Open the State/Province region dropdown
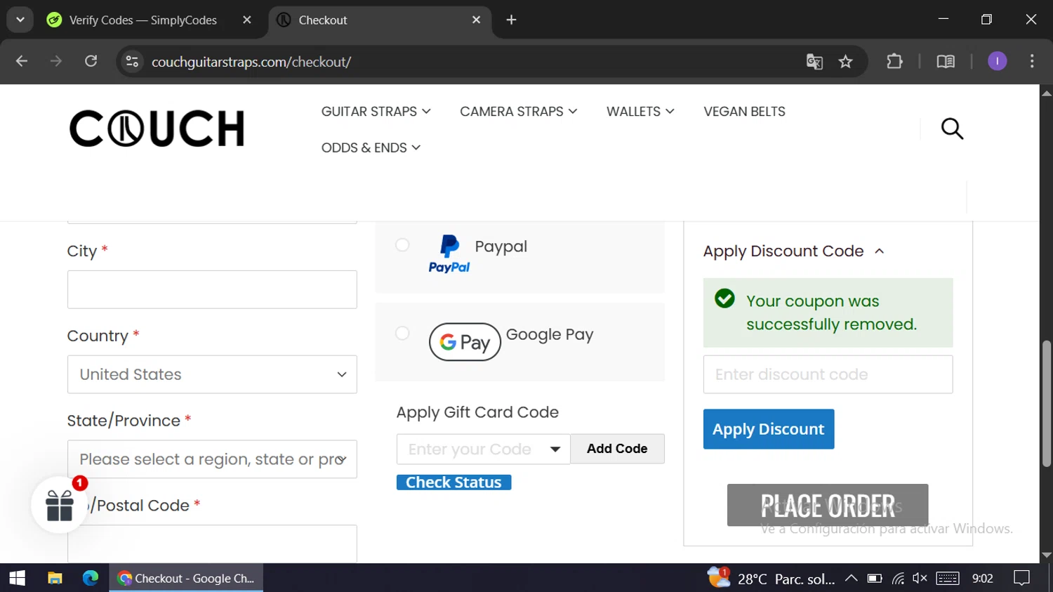This screenshot has height=592, width=1053. tap(212, 459)
